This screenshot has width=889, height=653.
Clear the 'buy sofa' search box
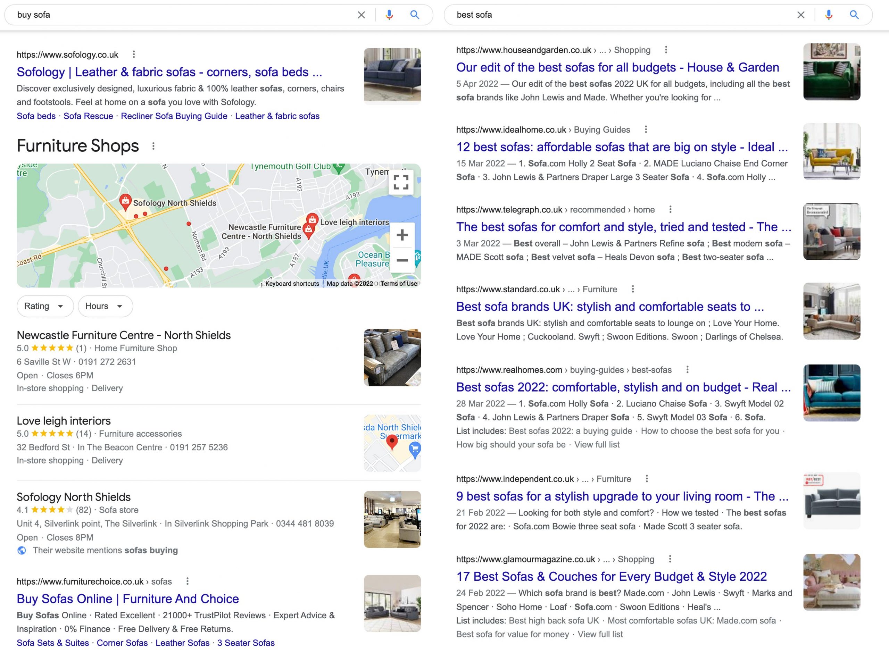point(361,15)
